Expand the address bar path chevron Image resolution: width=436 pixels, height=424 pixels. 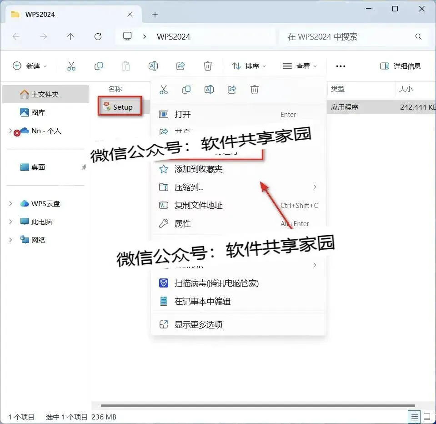tap(144, 36)
